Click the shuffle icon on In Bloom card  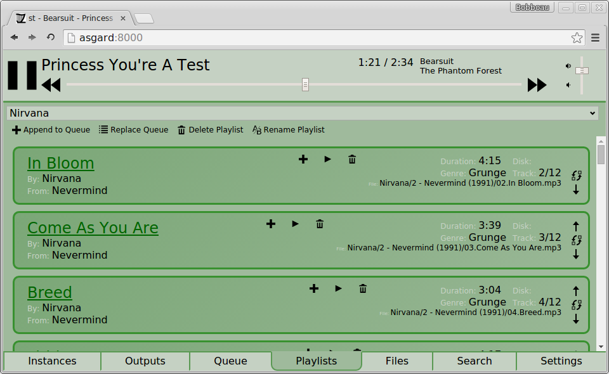coord(577,176)
